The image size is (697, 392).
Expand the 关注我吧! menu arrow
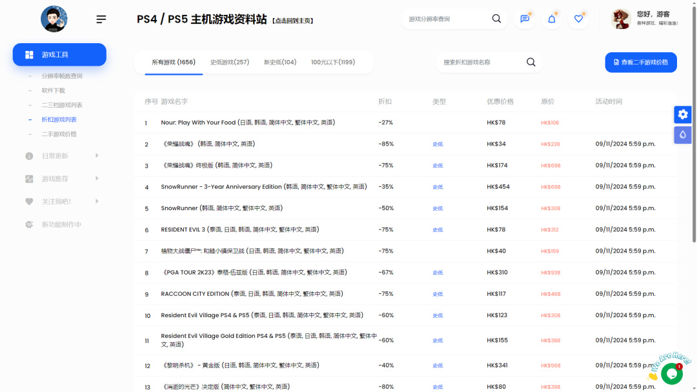[x=96, y=201]
